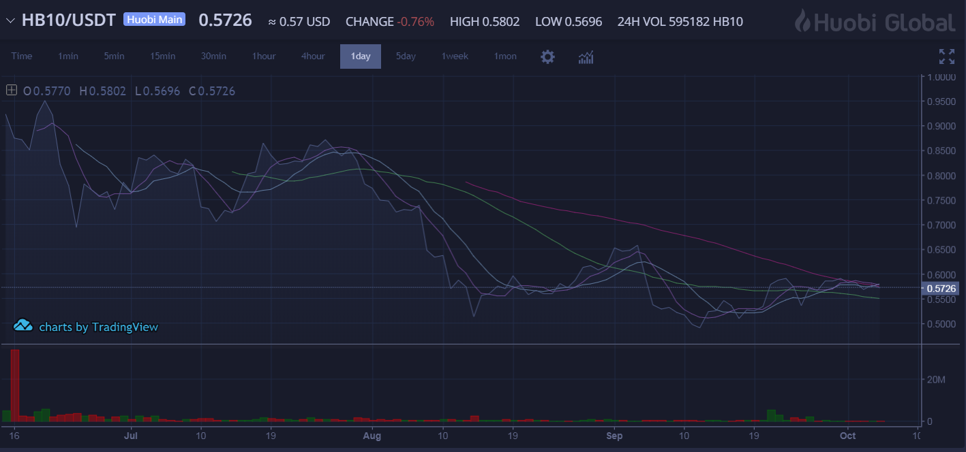Select the active 1day interval
Screen dimensions: 966x452
tap(361, 56)
